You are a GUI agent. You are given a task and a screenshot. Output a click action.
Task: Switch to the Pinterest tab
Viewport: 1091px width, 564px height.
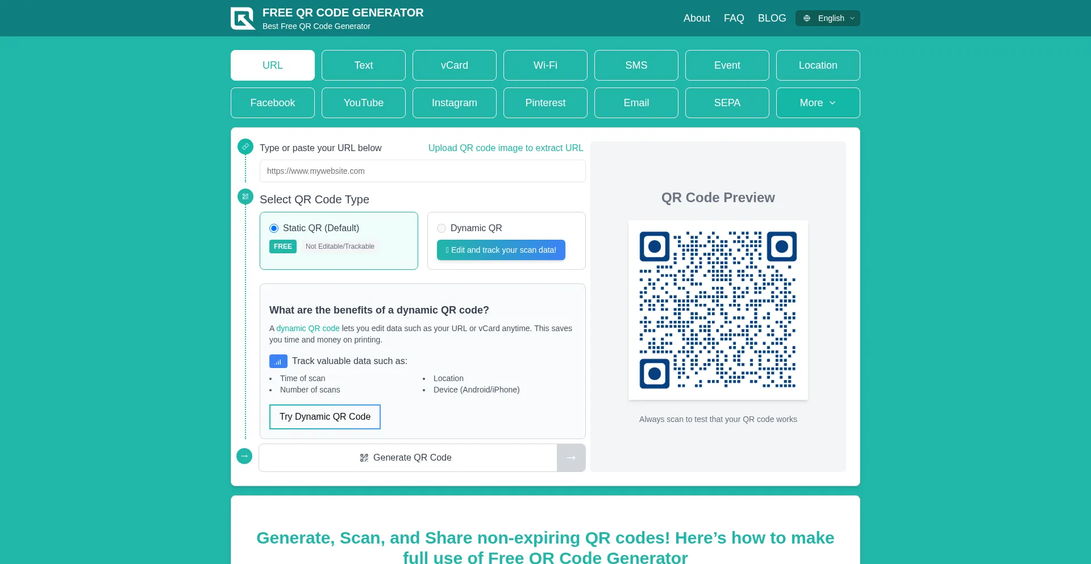tap(545, 103)
